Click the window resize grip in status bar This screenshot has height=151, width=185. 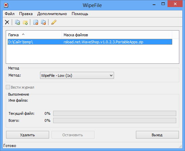(180, 146)
